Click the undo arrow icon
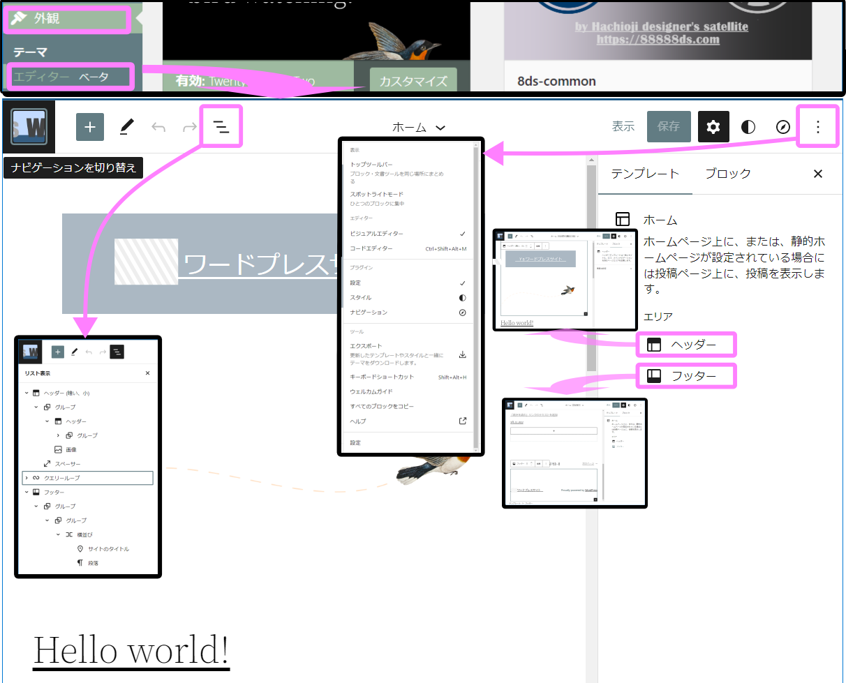This screenshot has width=846, height=683. [x=158, y=127]
